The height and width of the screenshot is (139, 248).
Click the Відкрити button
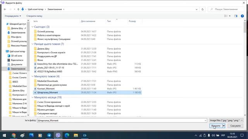tap(216, 126)
